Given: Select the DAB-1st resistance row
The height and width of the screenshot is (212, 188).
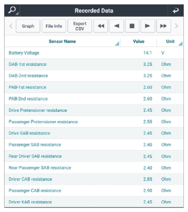Looking at the screenshot, I should tap(94, 64).
